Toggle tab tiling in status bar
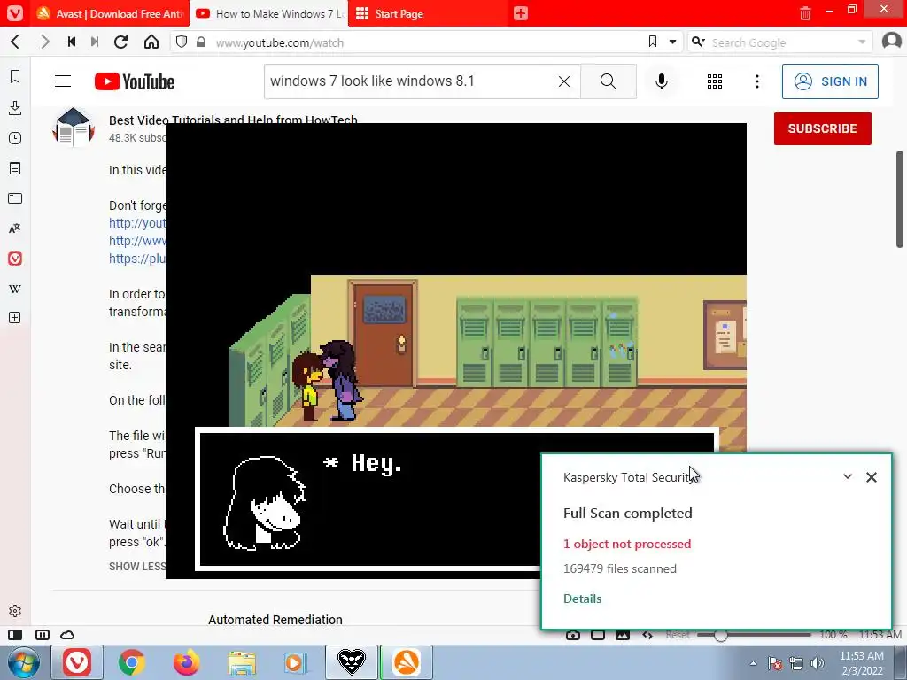The image size is (907, 680). pyautogui.click(x=43, y=635)
